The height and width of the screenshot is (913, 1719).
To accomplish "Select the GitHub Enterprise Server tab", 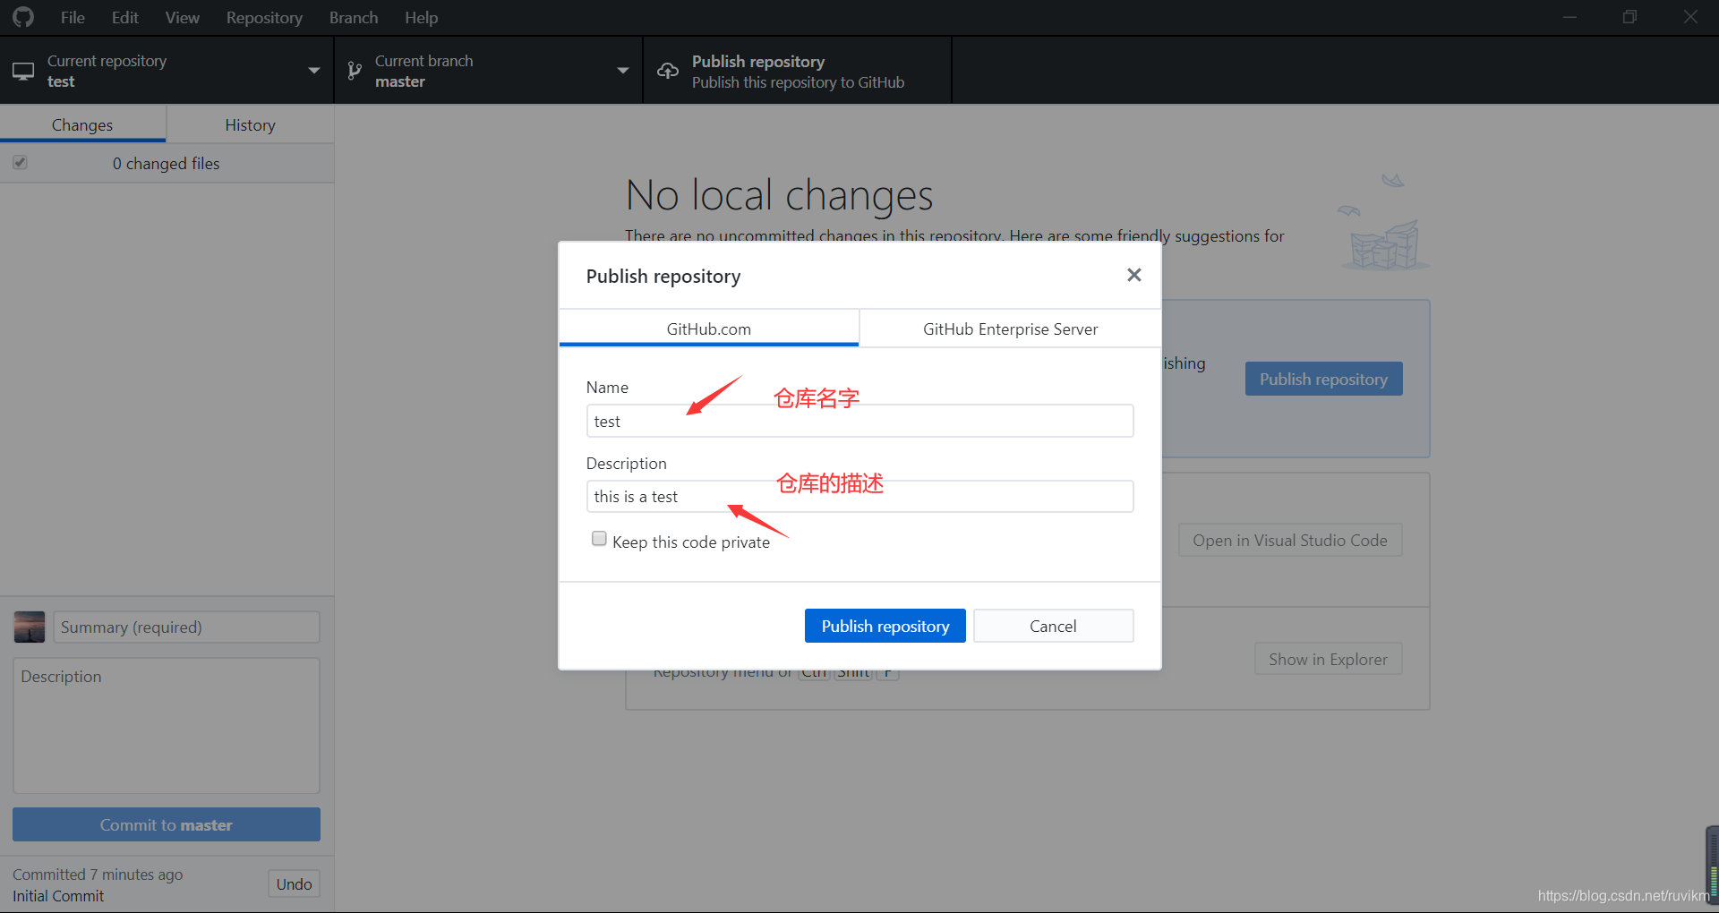I will click(1010, 329).
